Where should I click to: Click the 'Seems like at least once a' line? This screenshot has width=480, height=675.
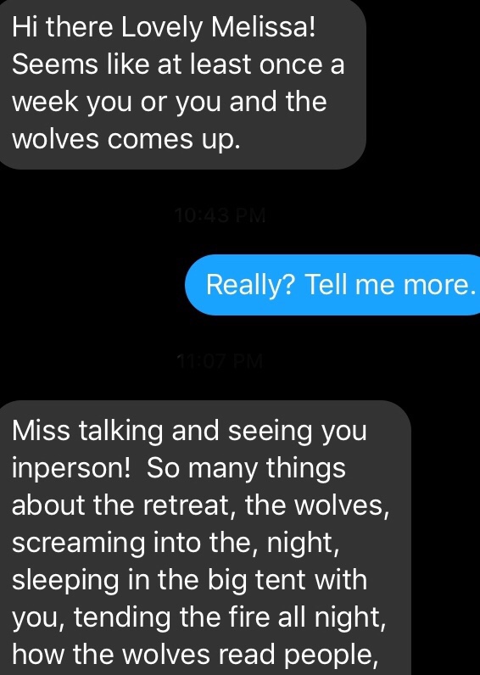point(178,65)
